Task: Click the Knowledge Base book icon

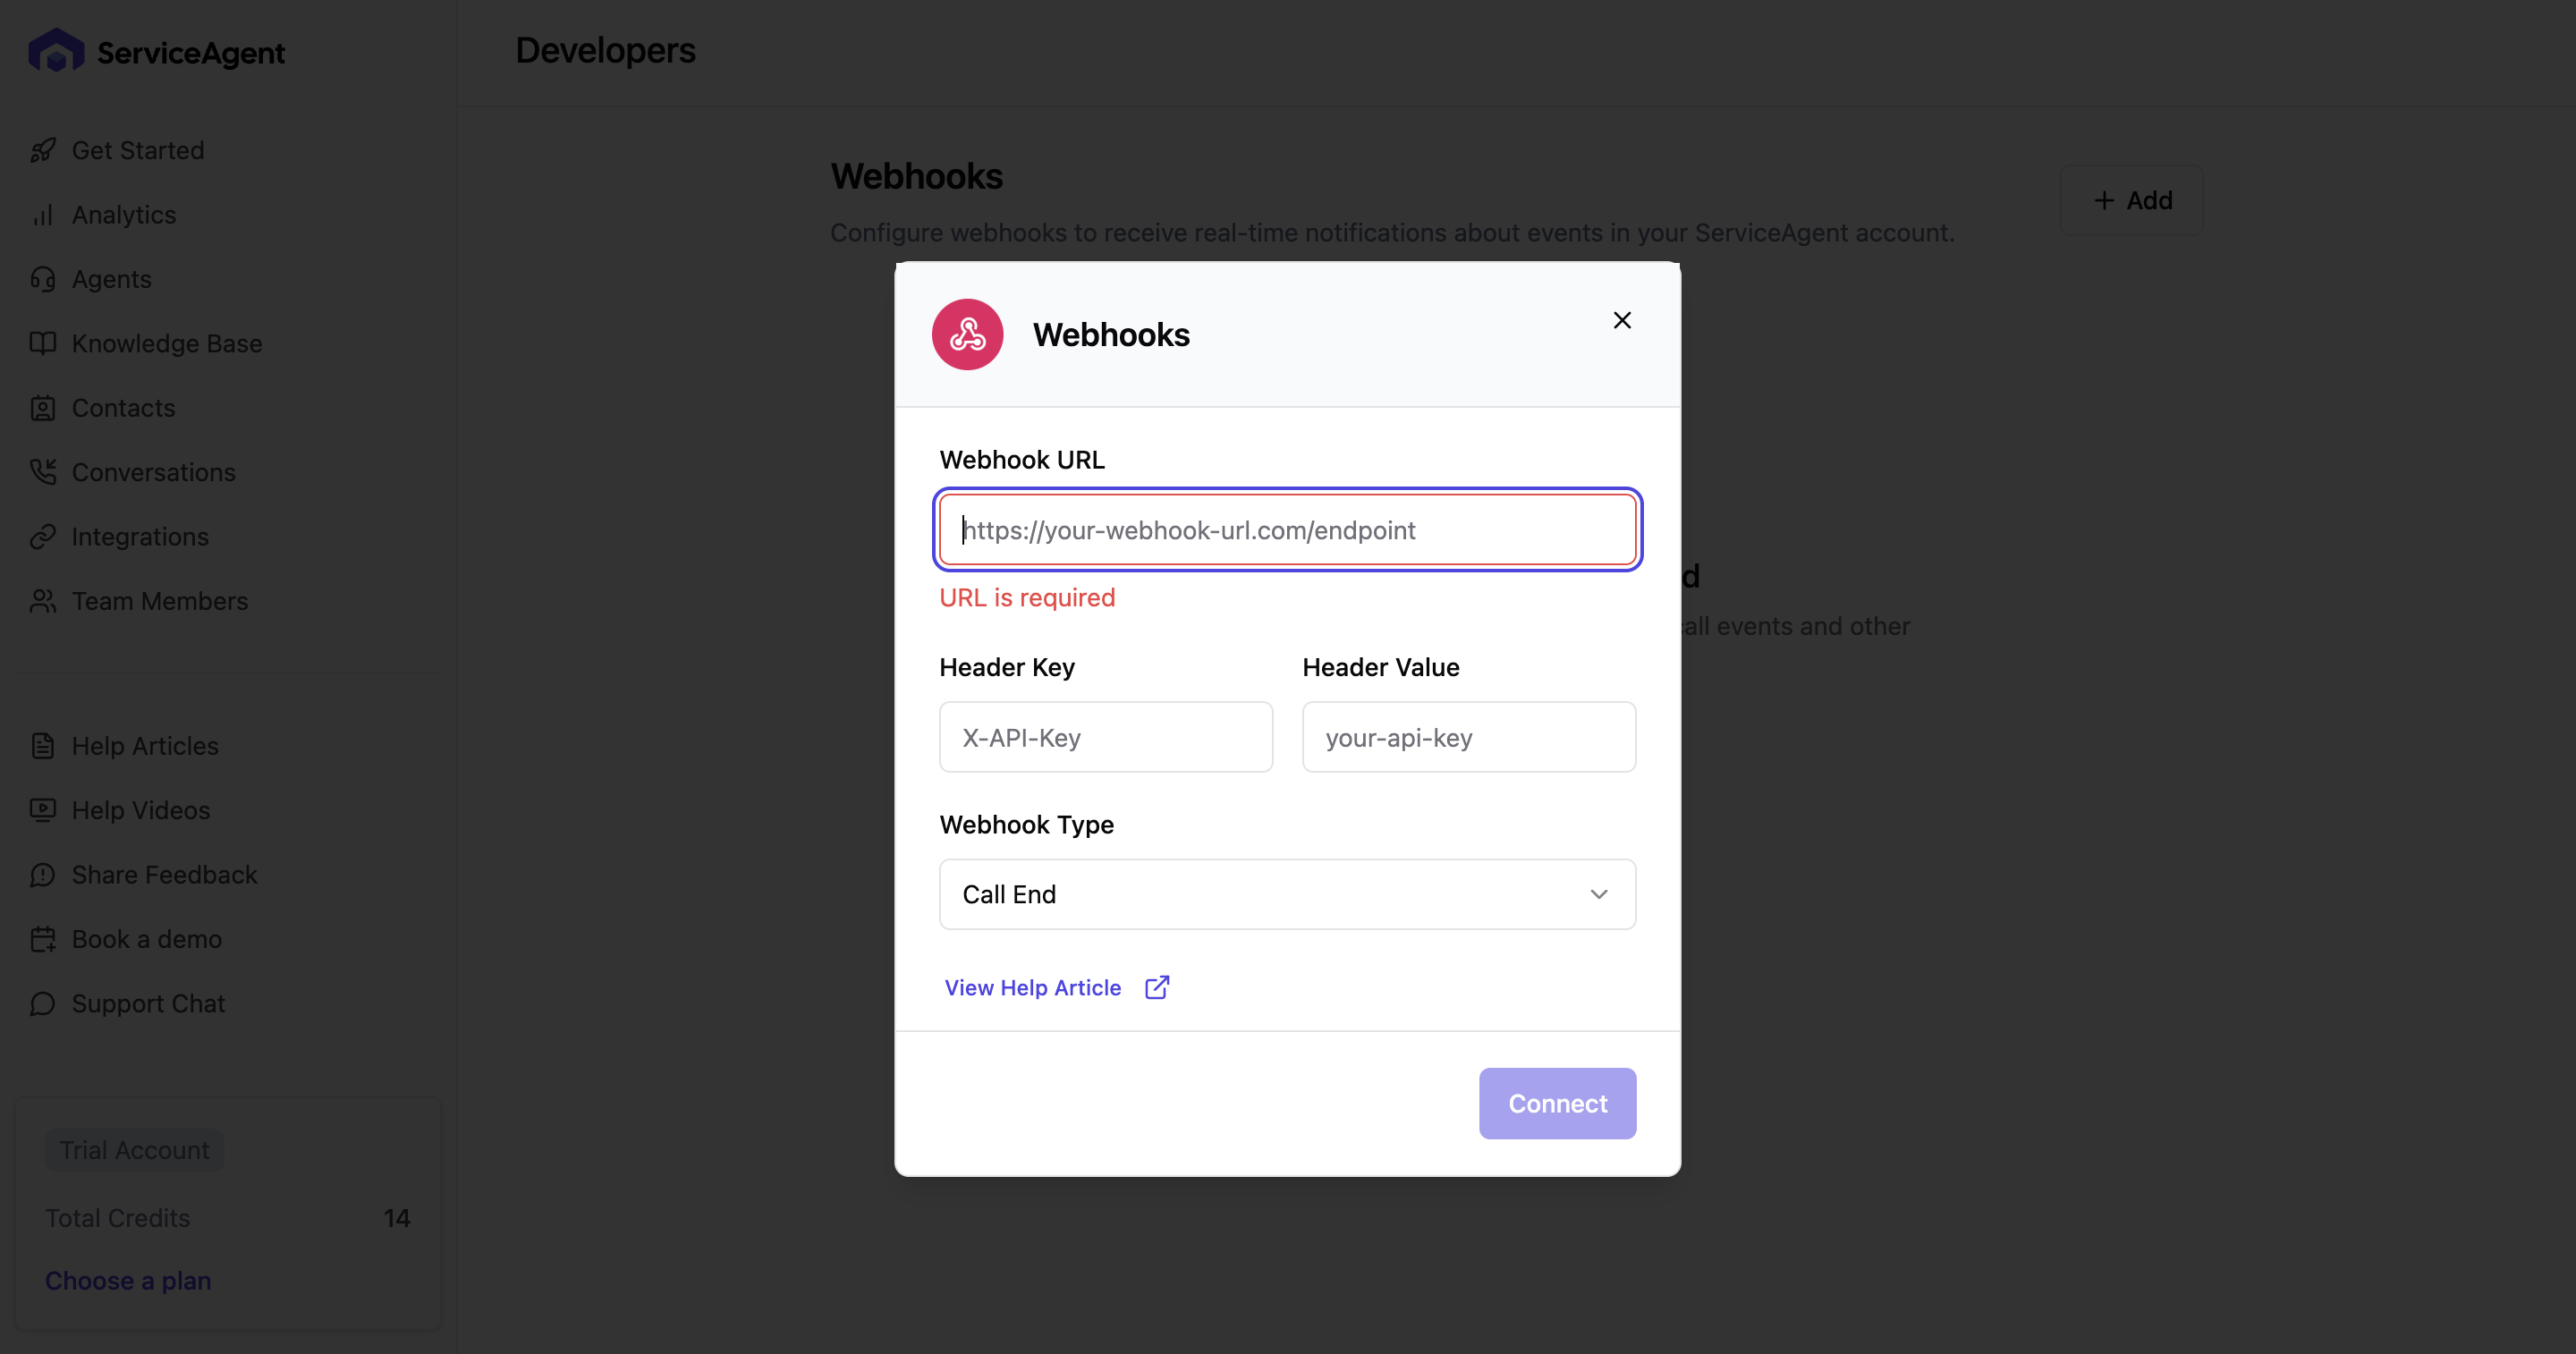Action: pos(42,343)
